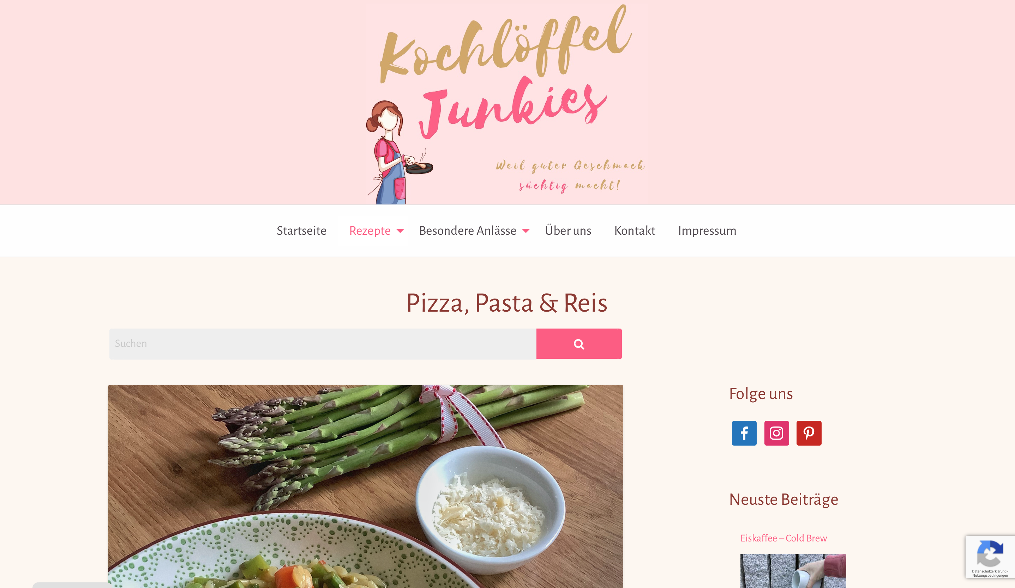Open the Facebook social icon
This screenshot has width=1015, height=588.
(744, 433)
